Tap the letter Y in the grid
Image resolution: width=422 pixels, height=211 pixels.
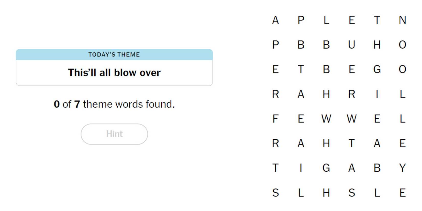coord(402,168)
